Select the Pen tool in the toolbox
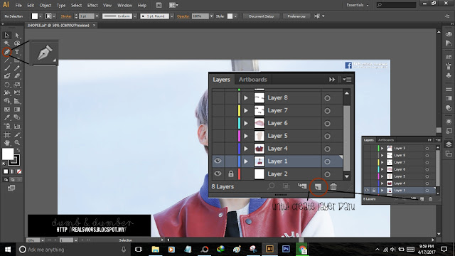Viewport: 455px width, 256px height. point(6,52)
